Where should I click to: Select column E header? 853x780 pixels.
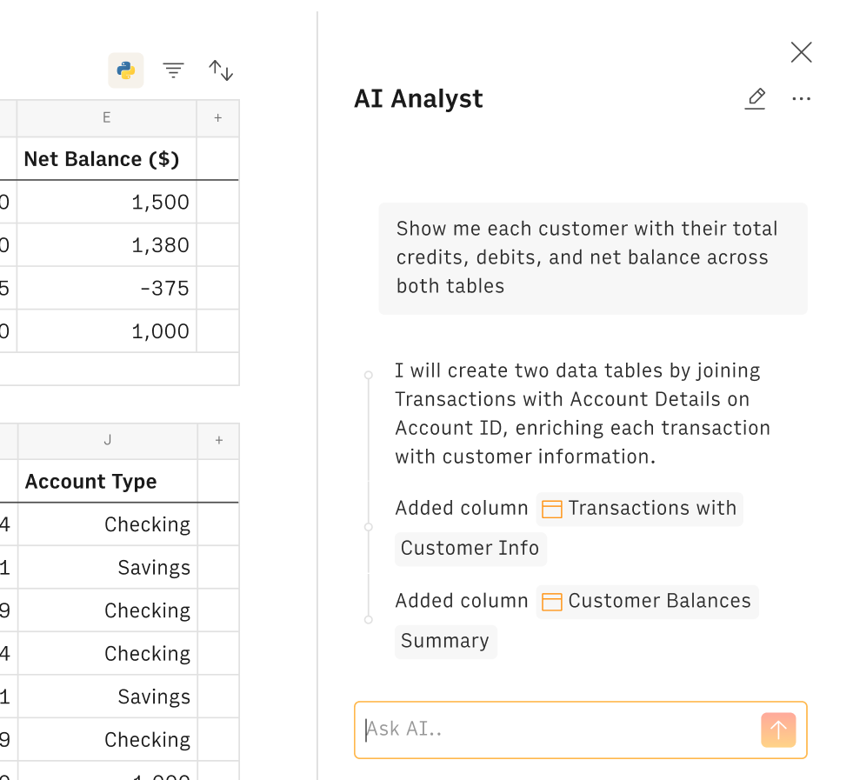click(x=106, y=118)
